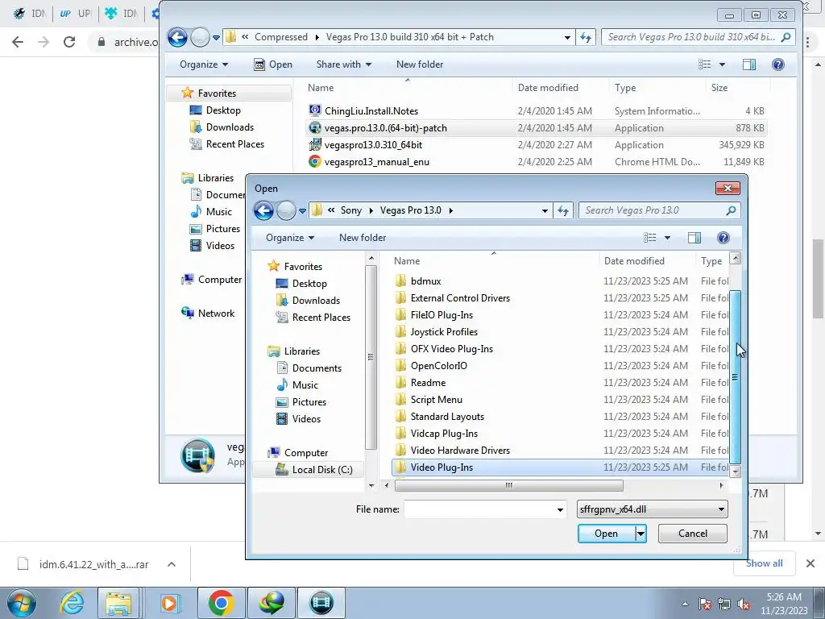Click the Vegas Pro film icon in the taskbar

pyautogui.click(x=321, y=603)
